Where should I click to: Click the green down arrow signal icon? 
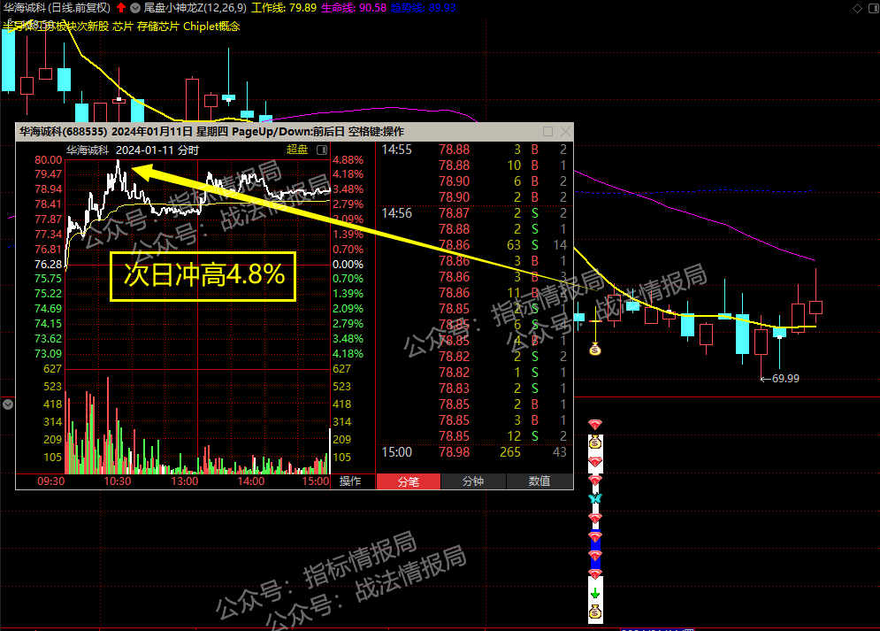click(x=595, y=593)
